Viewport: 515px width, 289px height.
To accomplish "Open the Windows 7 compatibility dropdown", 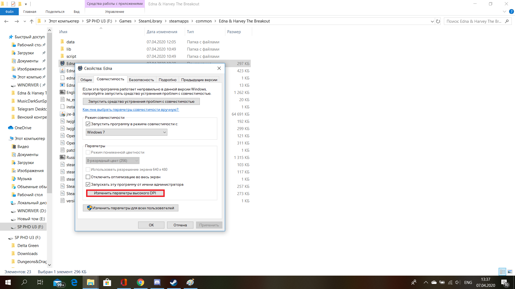I will coord(126,132).
